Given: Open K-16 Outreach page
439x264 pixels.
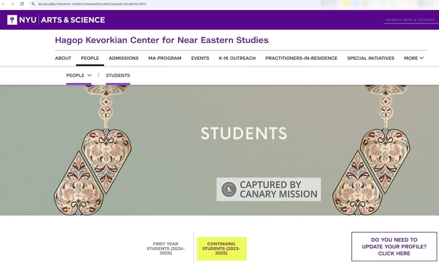Looking at the screenshot, I should 237,58.
